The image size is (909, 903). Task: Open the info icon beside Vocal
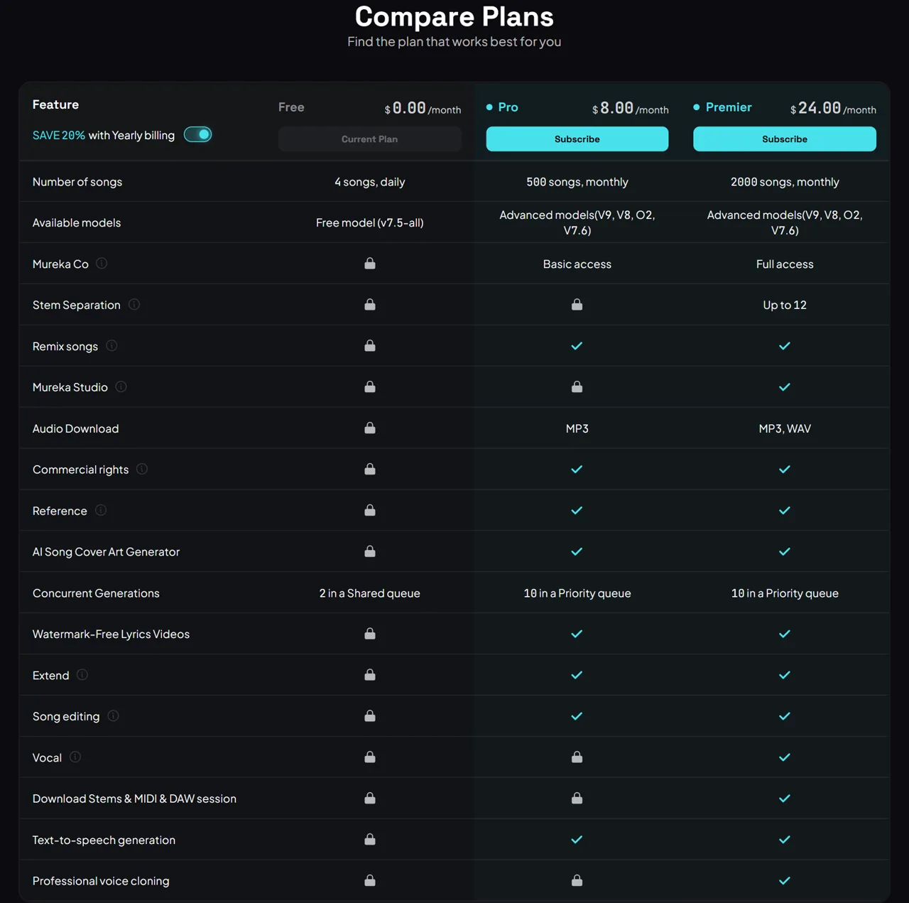[x=75, y=757]
